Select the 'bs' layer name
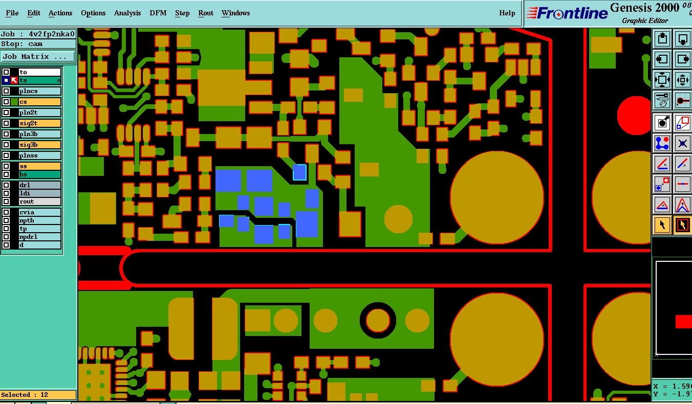The width and height of the screenshot is (692, 404). (x=40, y=174)
